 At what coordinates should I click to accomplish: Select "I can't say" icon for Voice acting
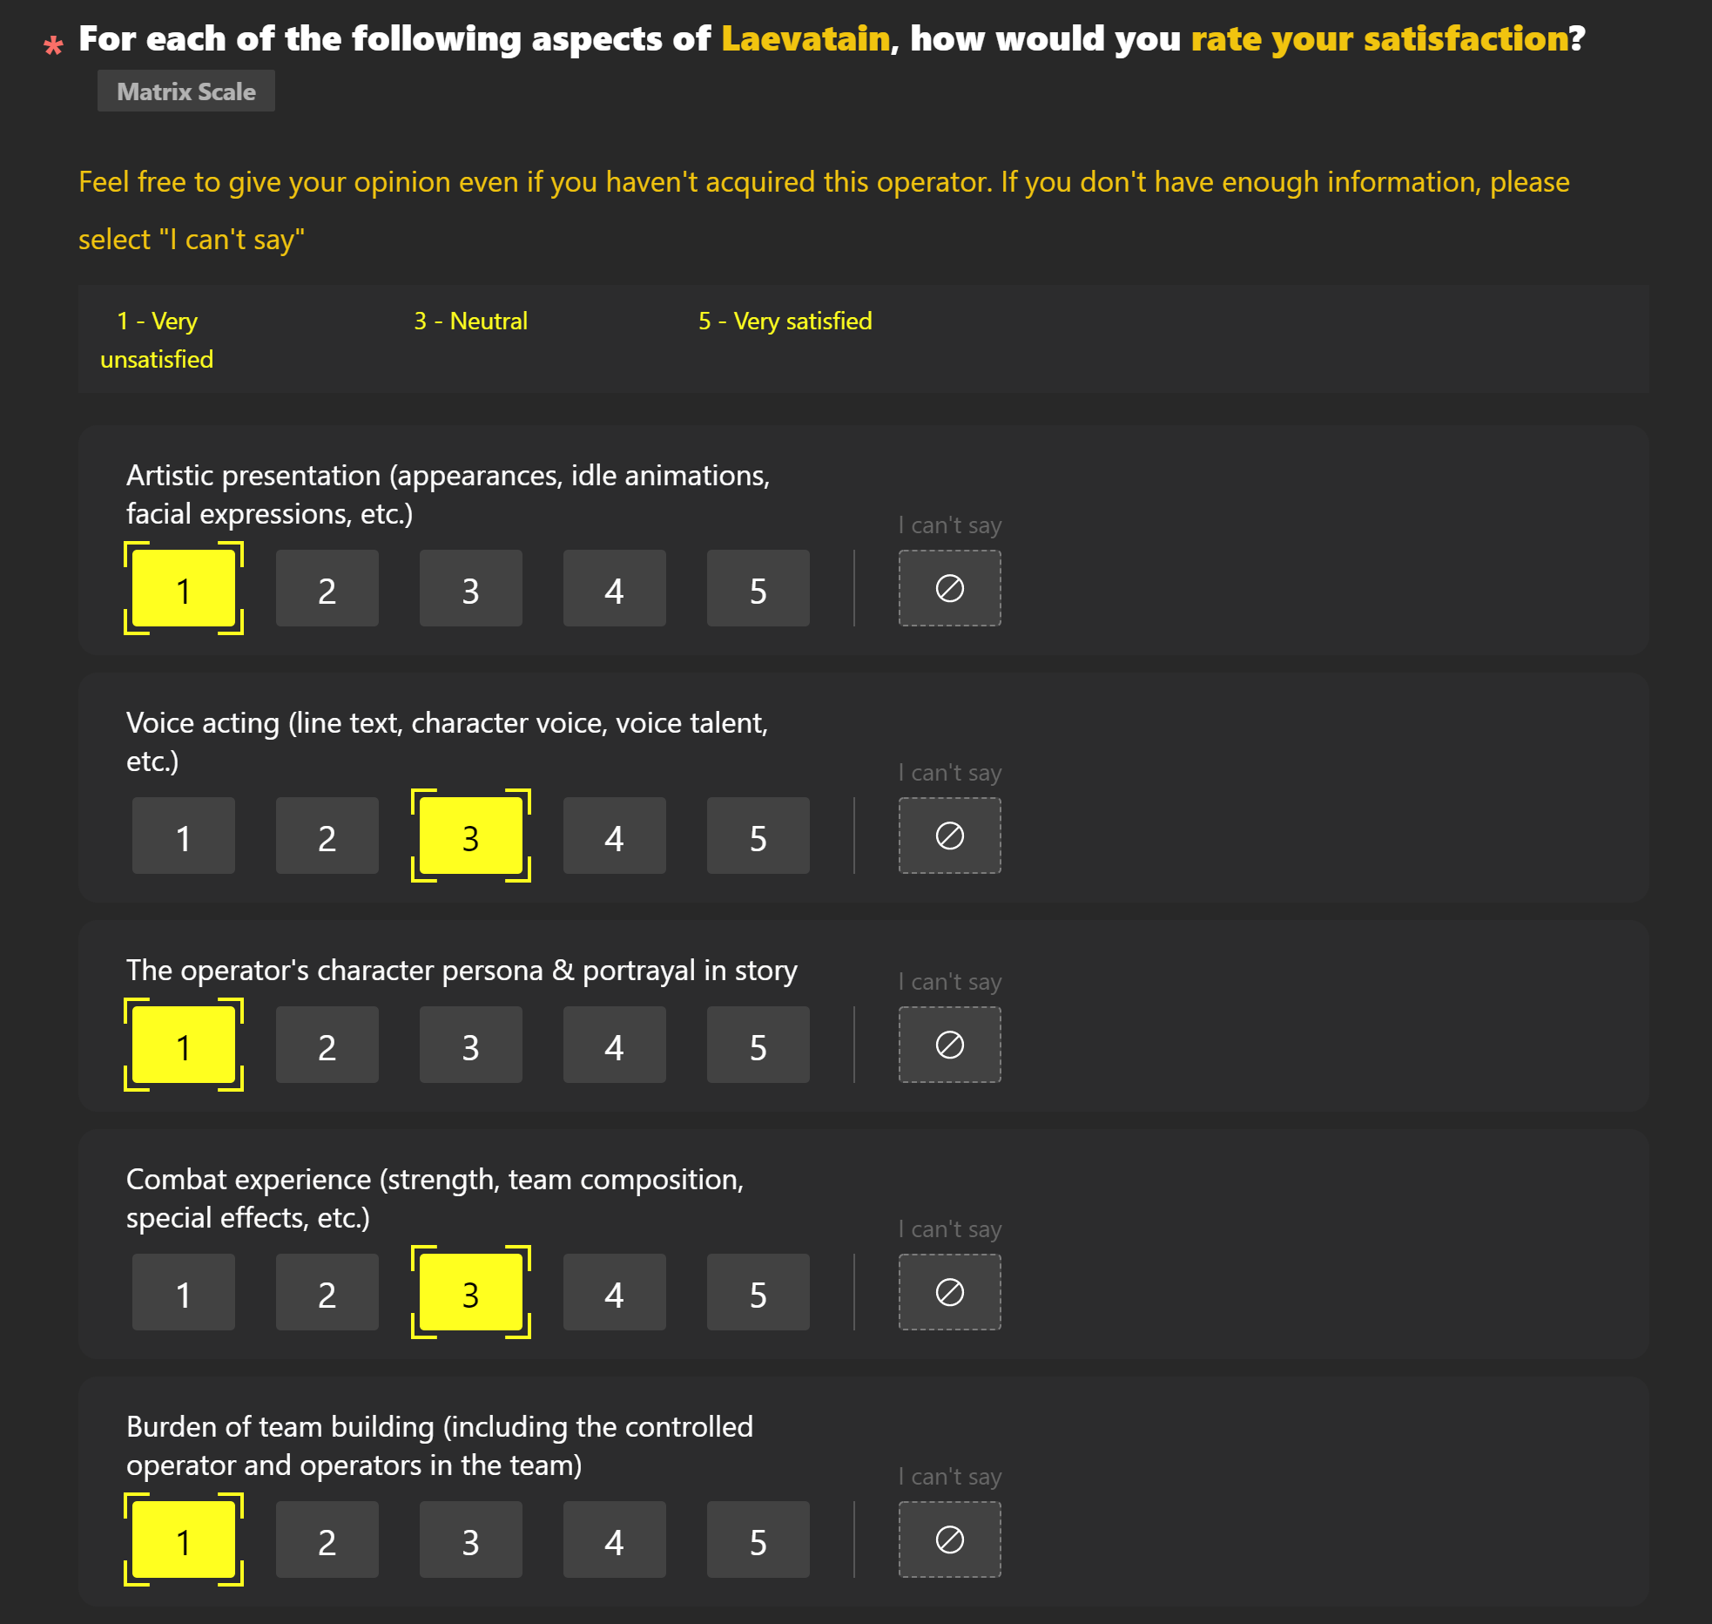click(949, 836)
